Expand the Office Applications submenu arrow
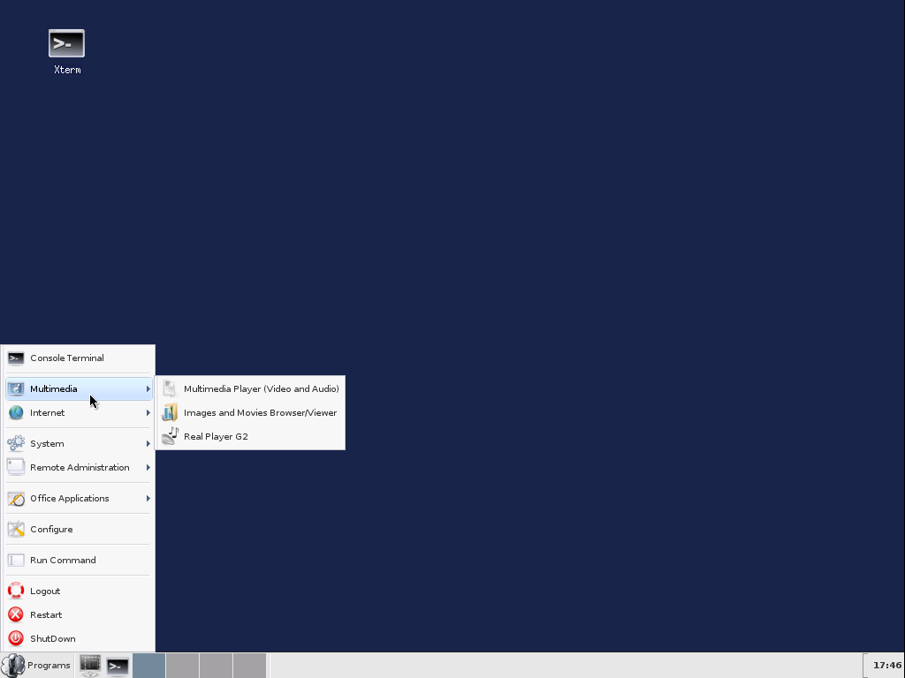Image resolution: width=905 pixels, height=678 pixels. click(x=148, y=498)
